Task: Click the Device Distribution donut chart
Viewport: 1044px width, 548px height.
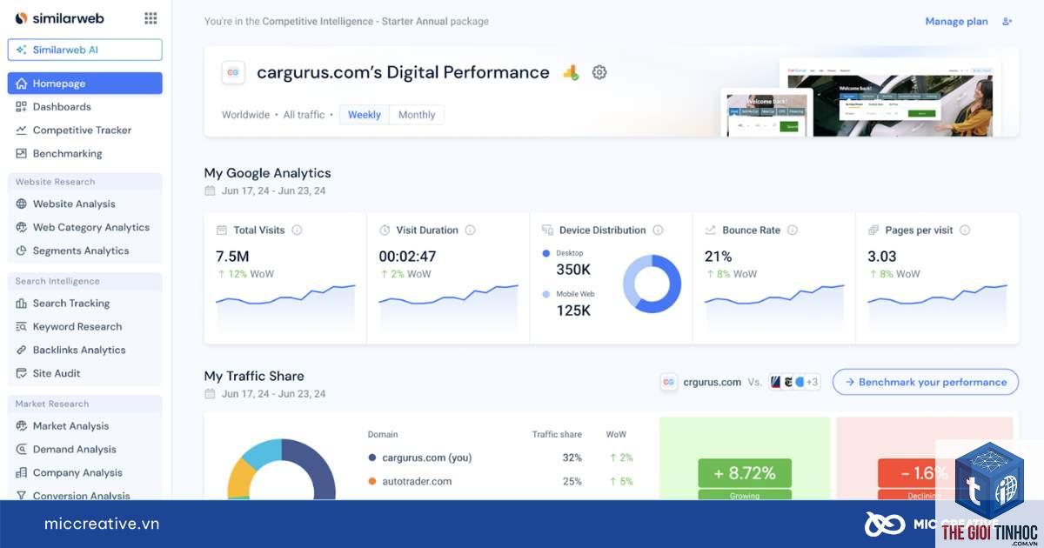Action: (x=652, y=284)
